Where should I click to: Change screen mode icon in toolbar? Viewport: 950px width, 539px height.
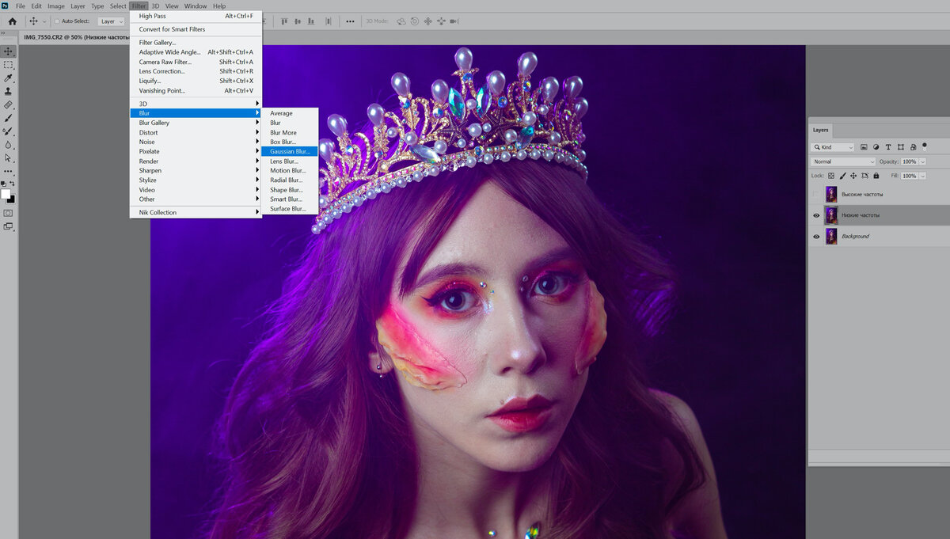point(9,226)
